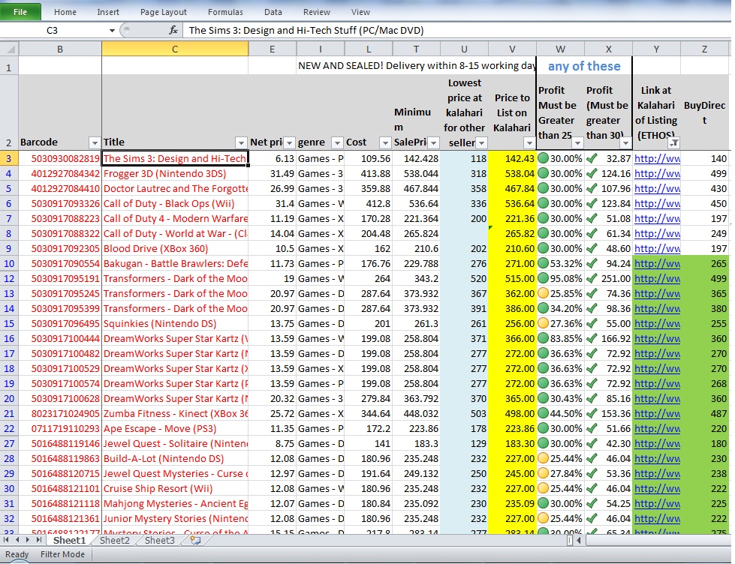The width and height of the screenshot is (735, 564).
Task: Click the Insert Worksheet tab icon
Action: pos(195,540)
